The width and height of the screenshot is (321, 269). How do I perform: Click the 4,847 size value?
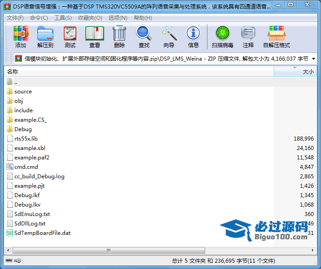tap(307, 167)
